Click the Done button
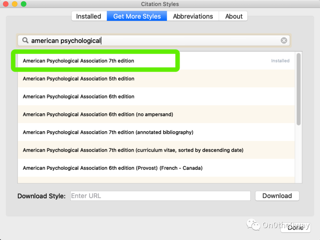Image resolution: width=320 pixels, height=240 pixels. tap(295, 227)
